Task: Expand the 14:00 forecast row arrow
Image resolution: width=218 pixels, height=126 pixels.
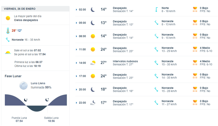Action: [x=76, y=63]
